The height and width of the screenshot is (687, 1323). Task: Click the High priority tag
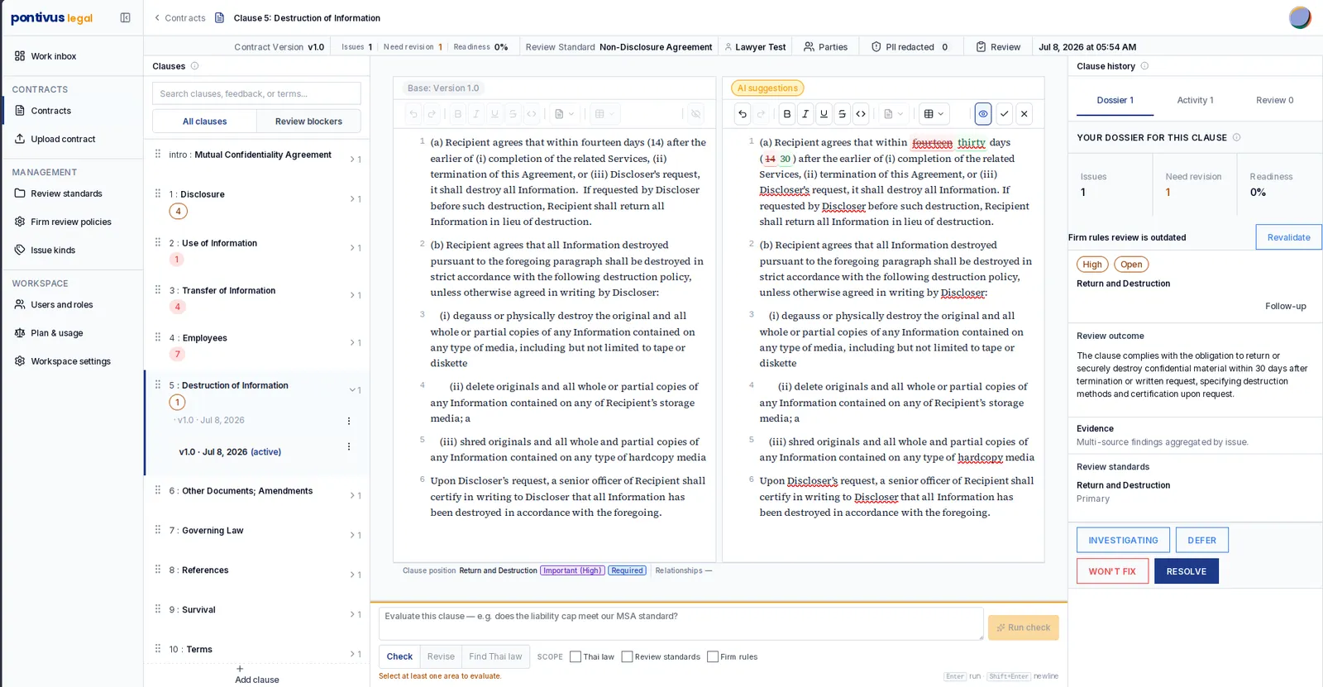pos(1092,265)
